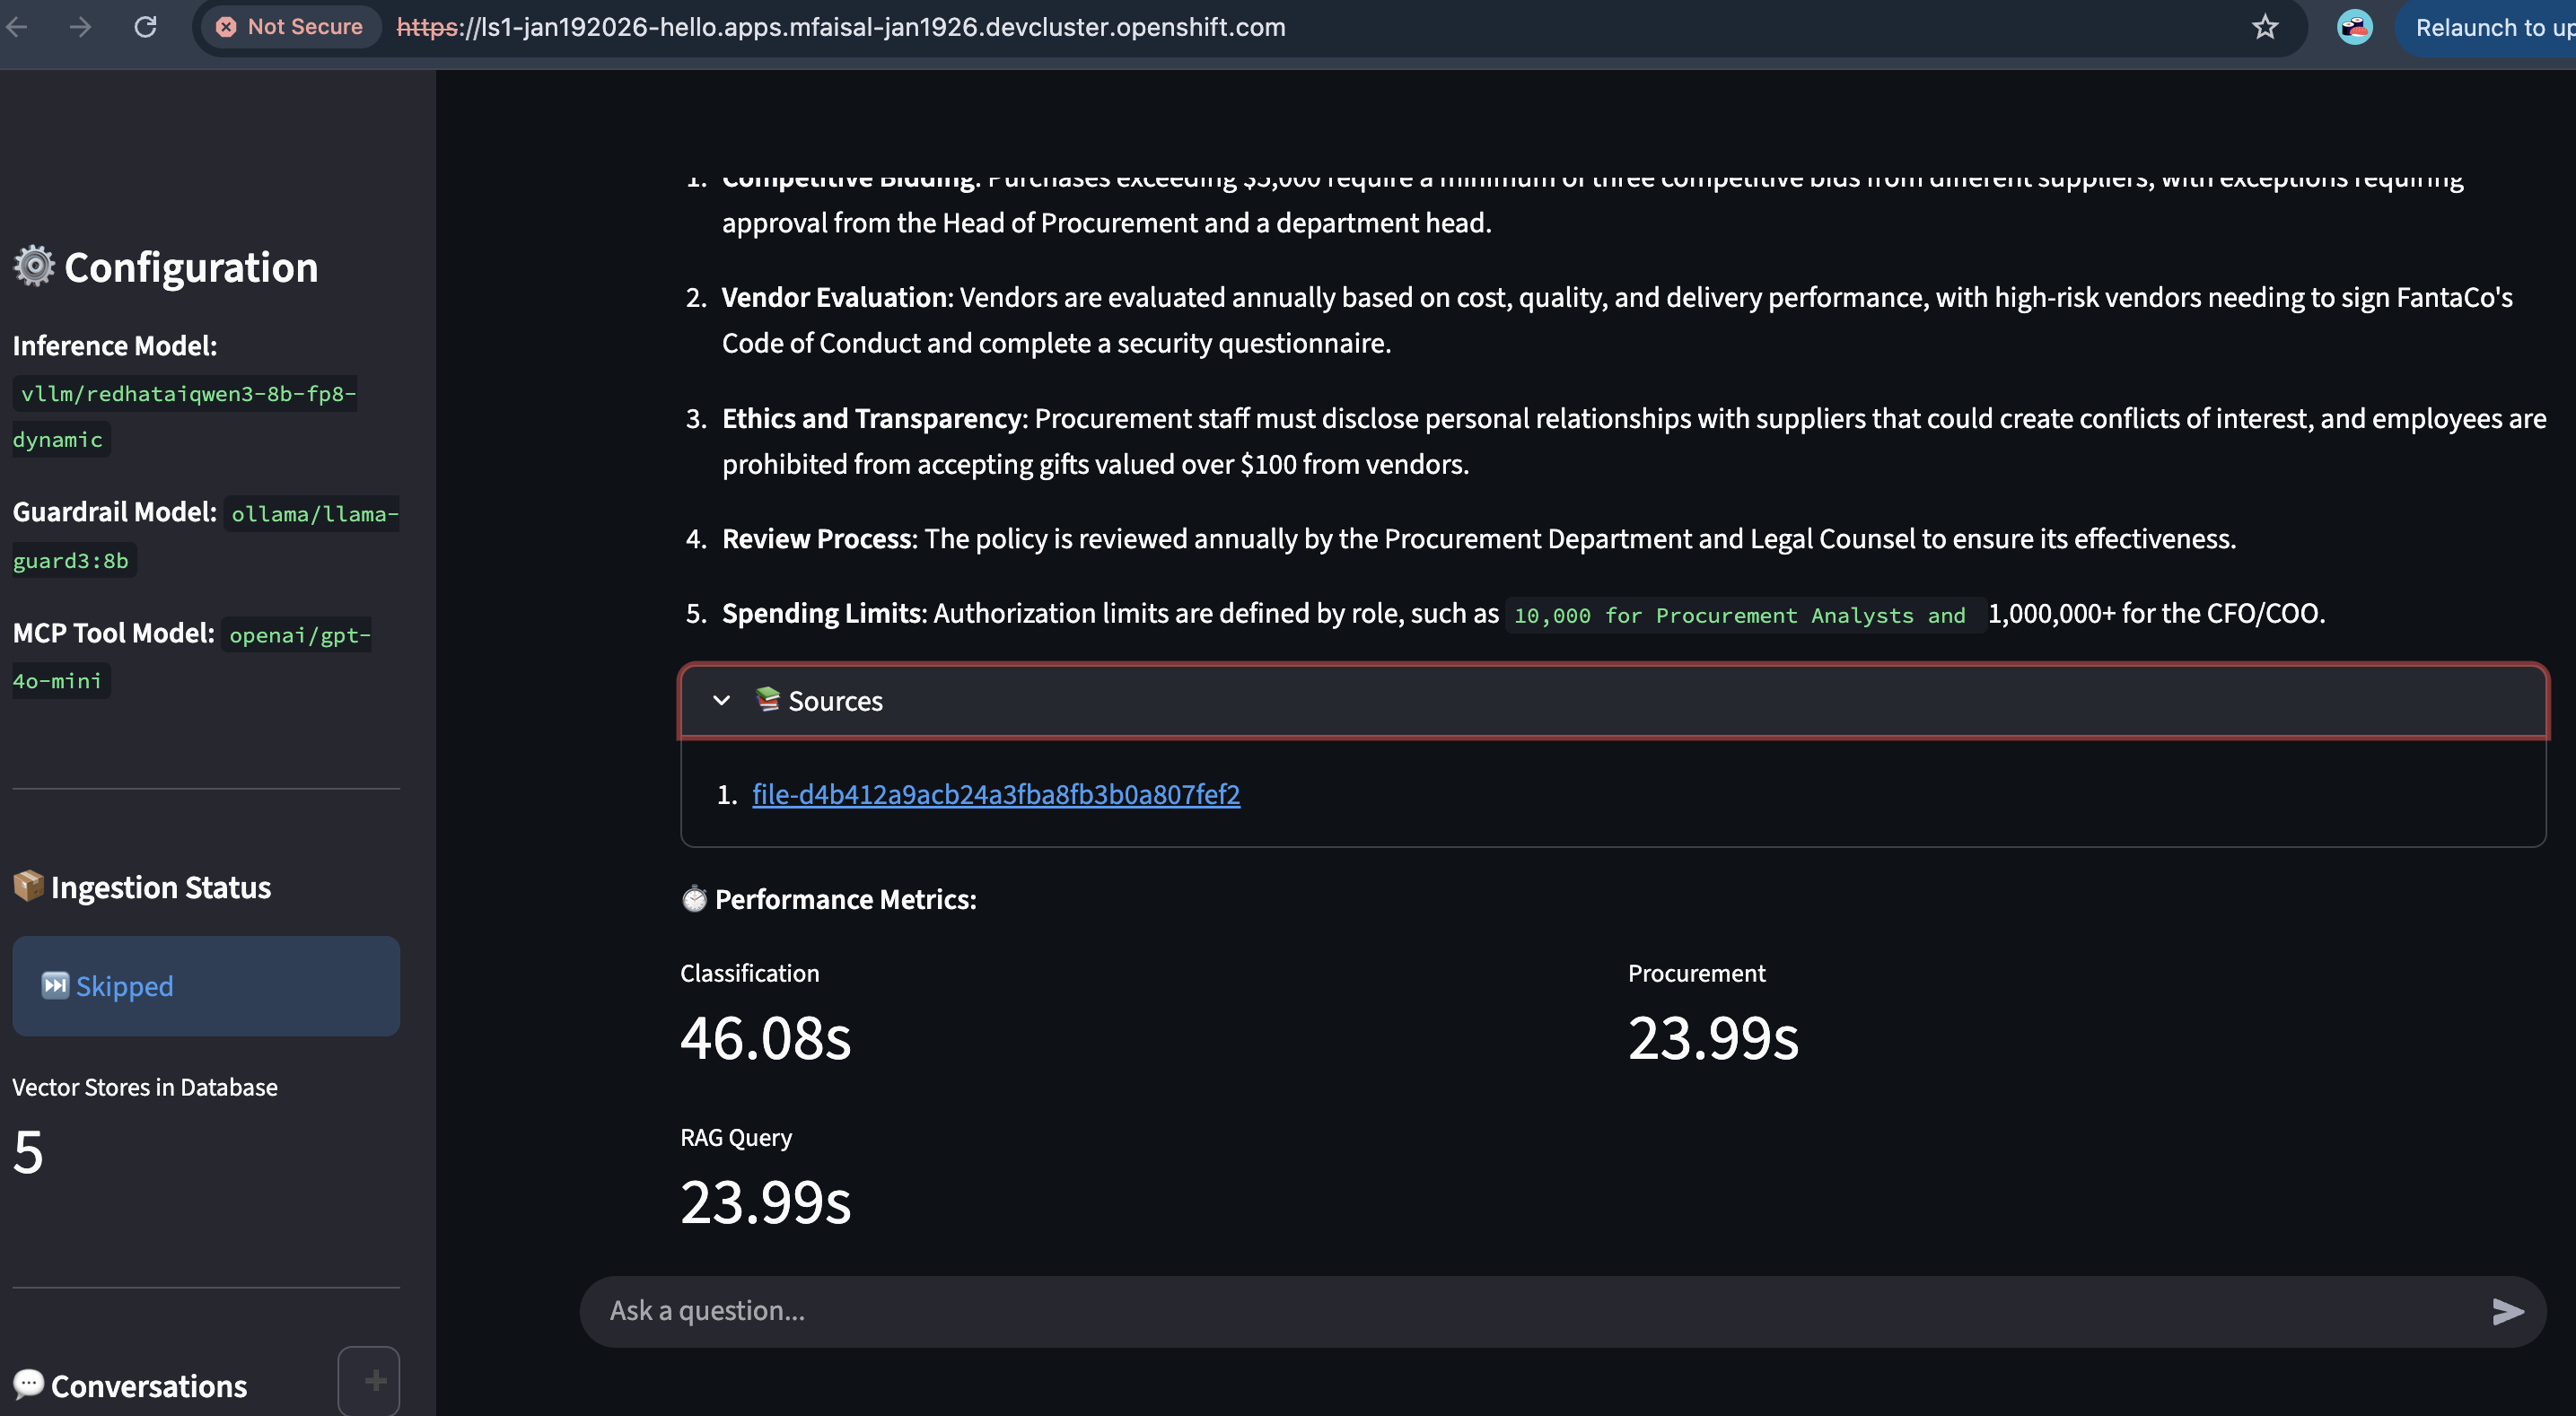
Task: Click the Not Secure warning badge
Action: coord(290,27)
